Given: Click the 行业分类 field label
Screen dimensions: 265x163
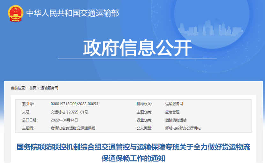Looking at the screenshot, I should tap(144, 120).
